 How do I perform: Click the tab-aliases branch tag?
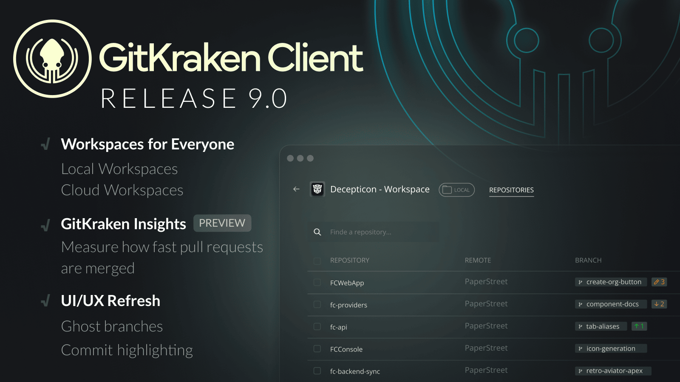tap(601, 326)
